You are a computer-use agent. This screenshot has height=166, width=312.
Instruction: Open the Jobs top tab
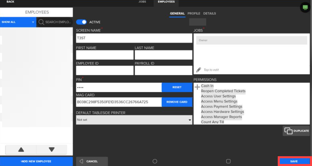point(142,2)
